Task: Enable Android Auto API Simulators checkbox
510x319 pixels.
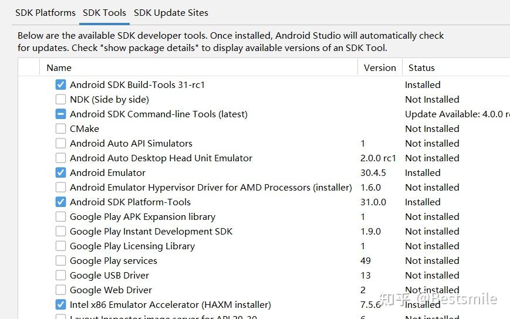Action: 60,143
